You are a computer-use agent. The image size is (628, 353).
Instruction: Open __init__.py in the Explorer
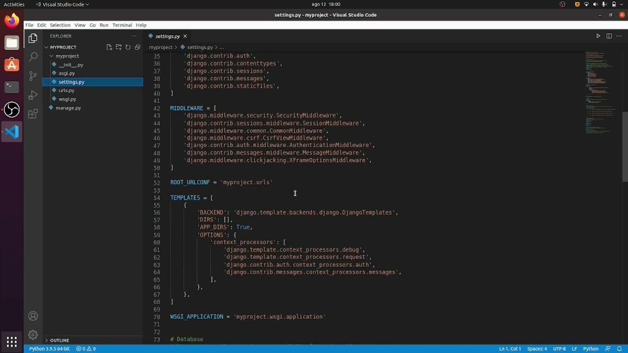[x=71, y=65]
